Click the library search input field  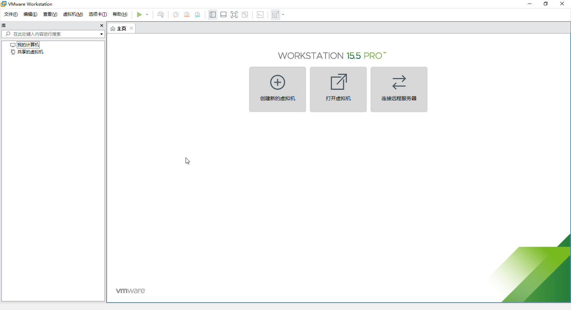point(53,34)
